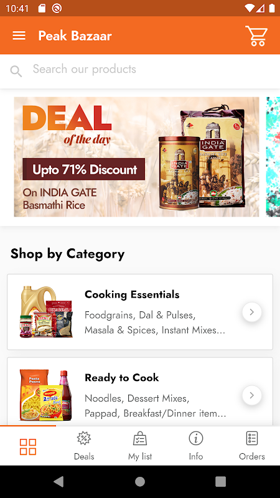
Task: Tap the search magnifier icon
Action: point(16,71)
